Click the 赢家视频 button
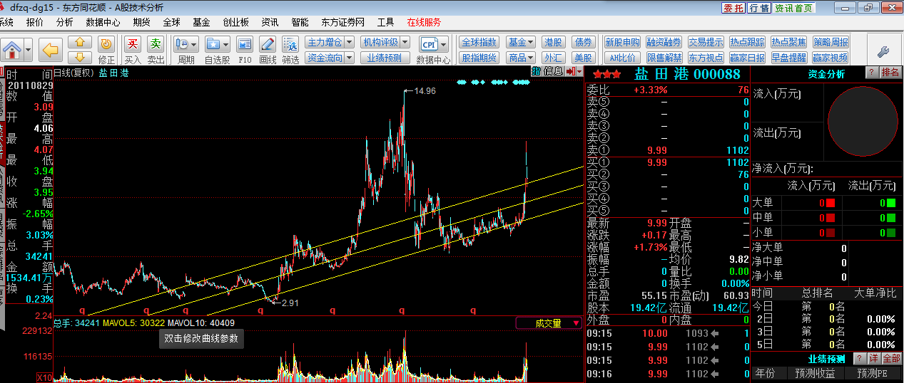The image size is (904, 383). click(x=831, y=58)
